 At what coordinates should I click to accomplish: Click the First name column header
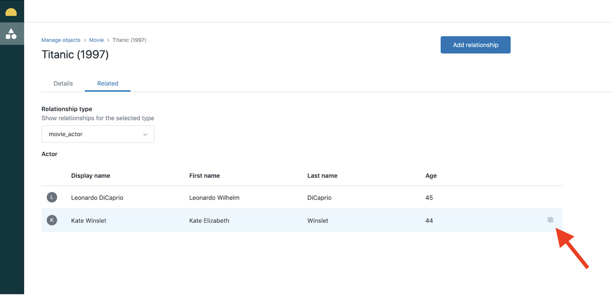pos(205,176)
